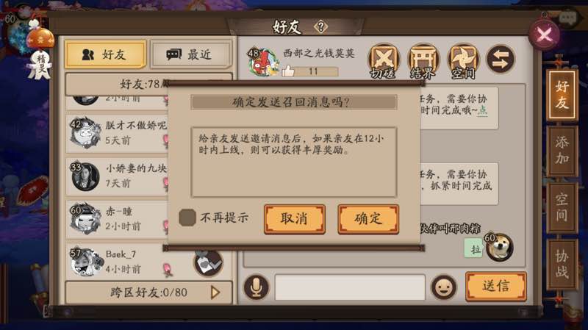Tap the microphone voice input icon
This screenshot has height=330, width=588.
pyautogui.click(x=256, y=287)
